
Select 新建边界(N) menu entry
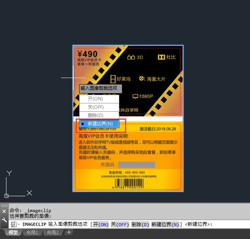[99, 124]
